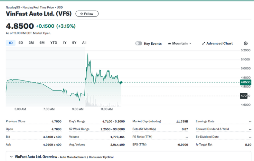
Task: Click the Ask value 4.9500 x 400
Action: (52, 145)
